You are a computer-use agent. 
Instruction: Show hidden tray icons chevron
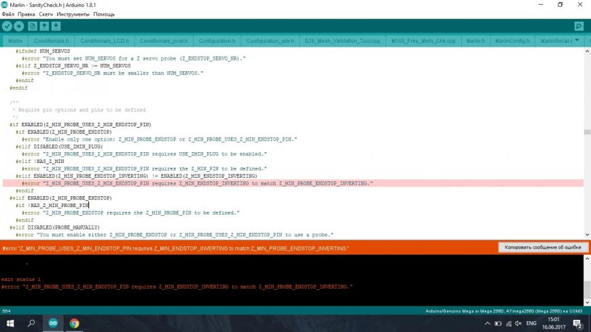[x=487, y=323]
